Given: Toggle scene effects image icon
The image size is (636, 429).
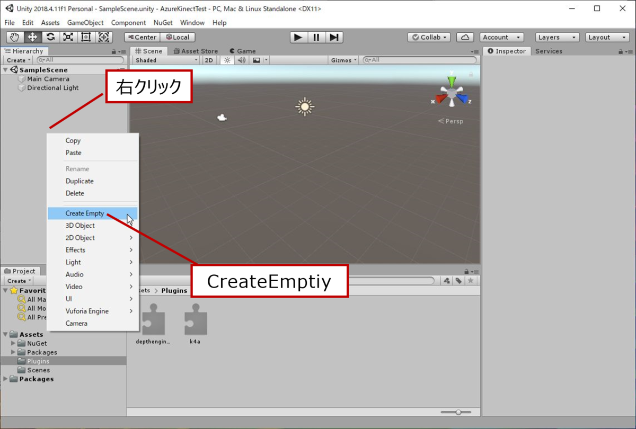Looking at the screenshot, I should coord(257,60).
